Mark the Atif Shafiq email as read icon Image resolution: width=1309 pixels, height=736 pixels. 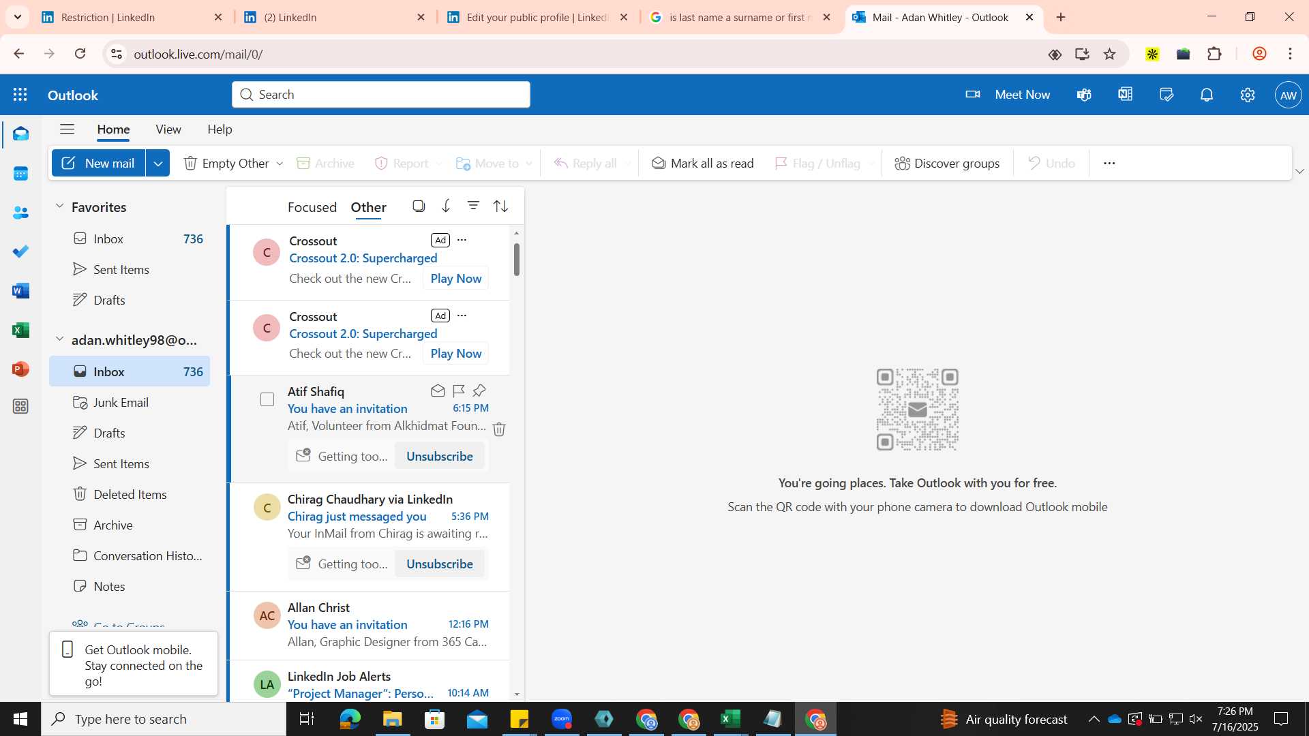coord(438,390)
